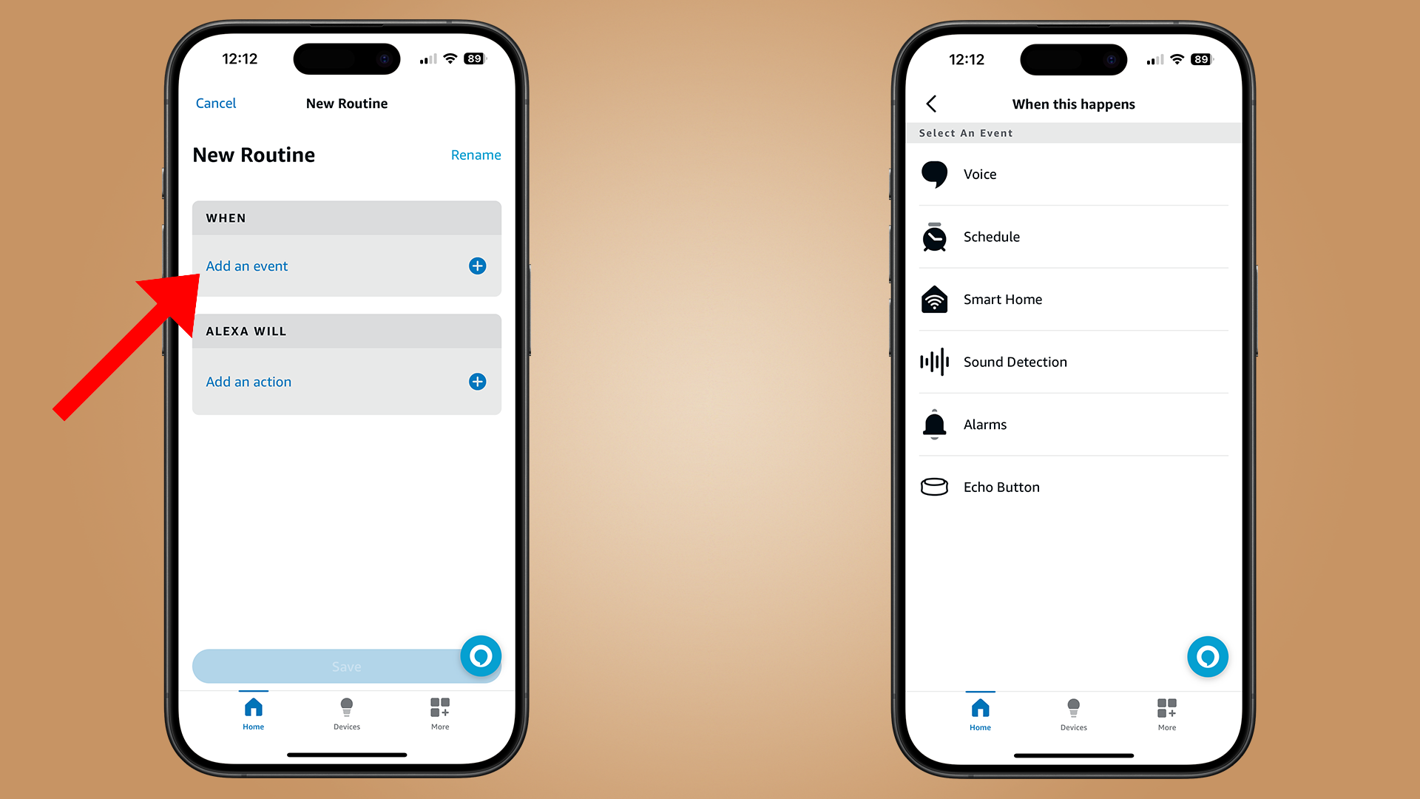Select the Schedule event option
This screenshot has height=799, width=1420.
[1072, 237]
